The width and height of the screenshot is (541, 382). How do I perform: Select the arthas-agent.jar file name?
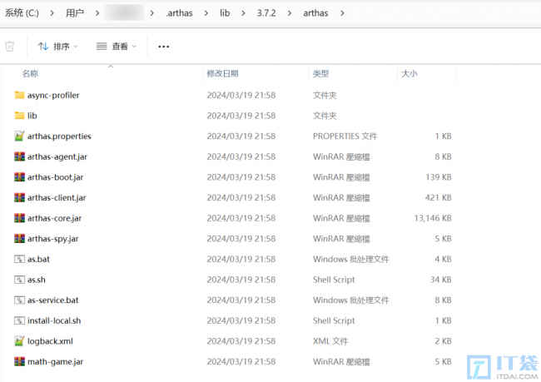point(57,156)
